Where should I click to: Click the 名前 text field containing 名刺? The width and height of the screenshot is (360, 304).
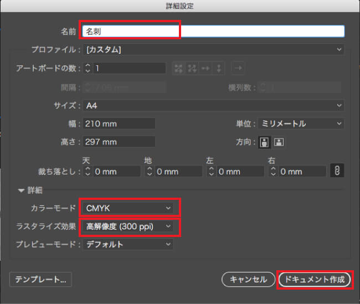pyautogui.click(x=213, y=32)
